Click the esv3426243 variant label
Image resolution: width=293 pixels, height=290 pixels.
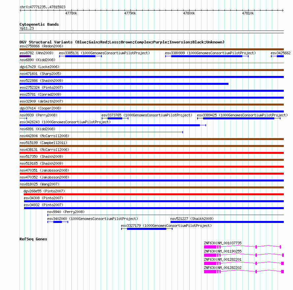pos(65,122)
